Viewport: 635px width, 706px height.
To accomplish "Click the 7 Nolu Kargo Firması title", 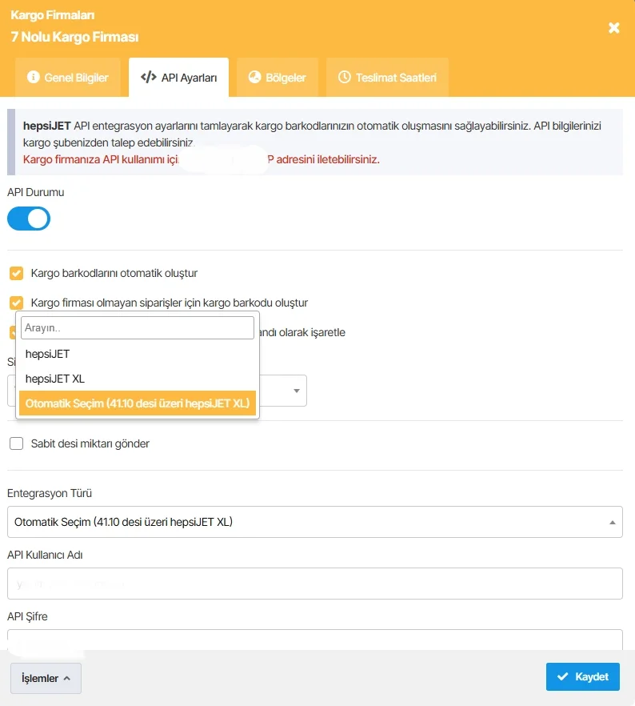I will [x=74, y=37].
